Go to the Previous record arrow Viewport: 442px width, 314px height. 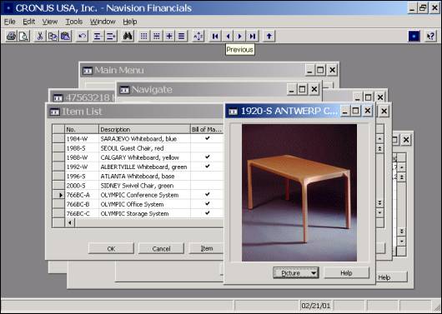228,36
